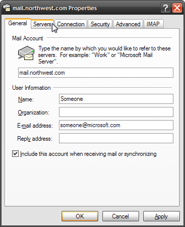This screenshot has width=185, height=227.
Task: Open the IMAP tab
Action: click(x=153, y=24)
